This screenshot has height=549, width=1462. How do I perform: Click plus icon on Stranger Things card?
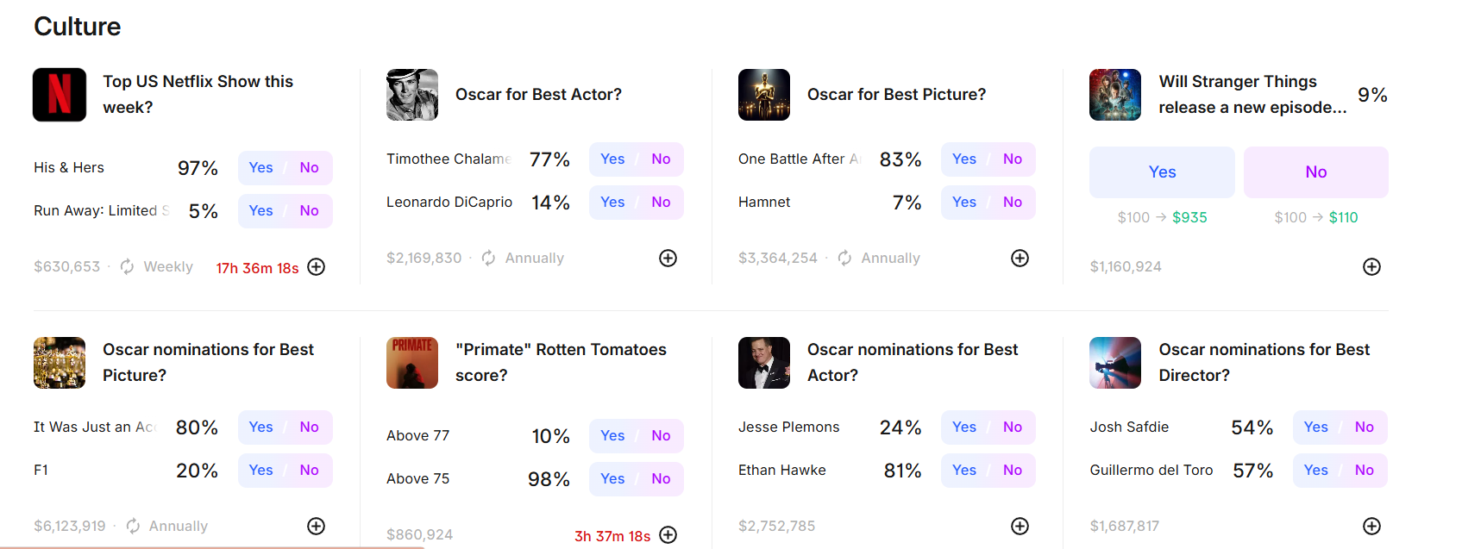(x=1371, y=267)
